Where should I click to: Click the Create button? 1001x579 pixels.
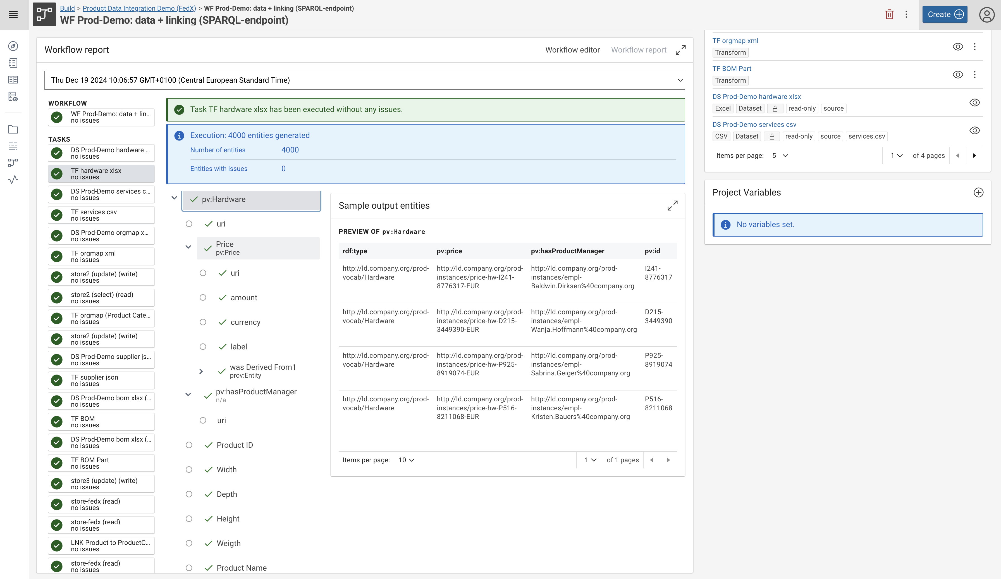945,14
